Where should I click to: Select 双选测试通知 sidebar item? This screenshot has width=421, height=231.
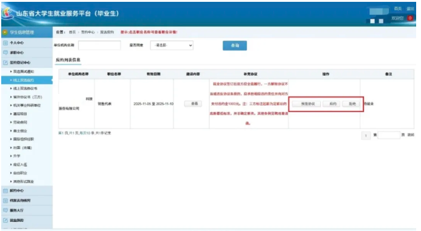[x=24, y=72]
